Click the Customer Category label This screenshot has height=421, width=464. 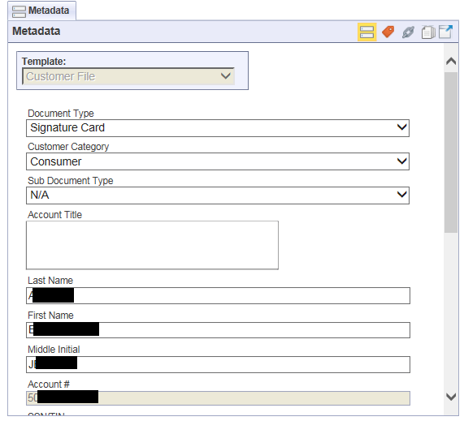pyautogui.click(x=68, y=147)
